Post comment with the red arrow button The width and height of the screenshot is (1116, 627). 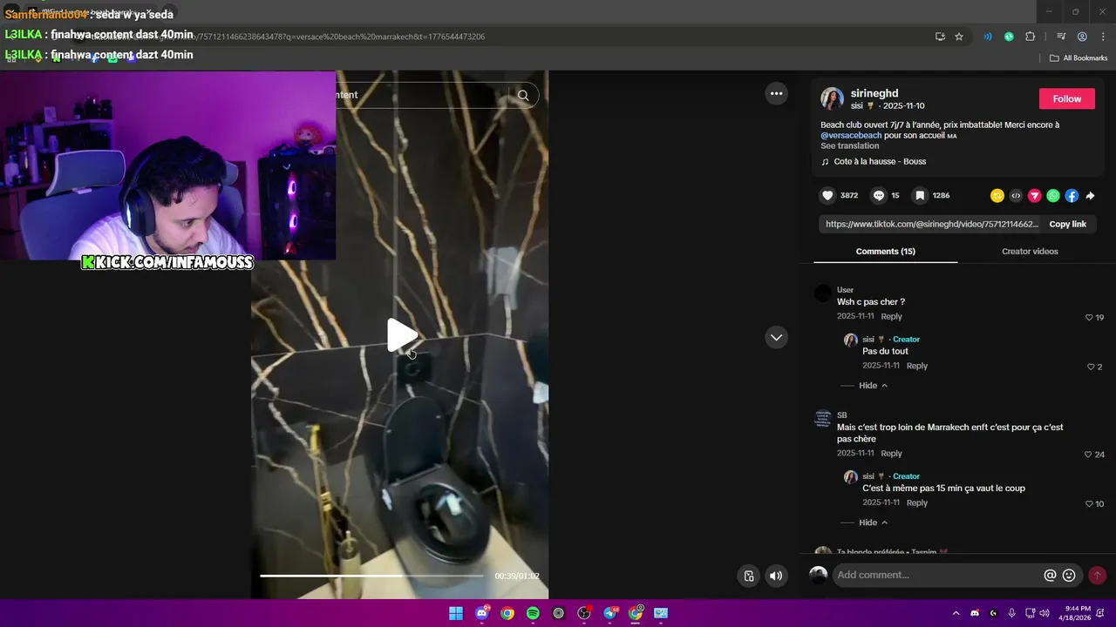point(1097,576)
